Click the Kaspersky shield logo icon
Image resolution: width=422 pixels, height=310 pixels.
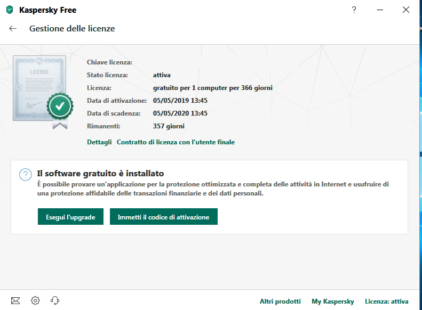pos(10,10)
